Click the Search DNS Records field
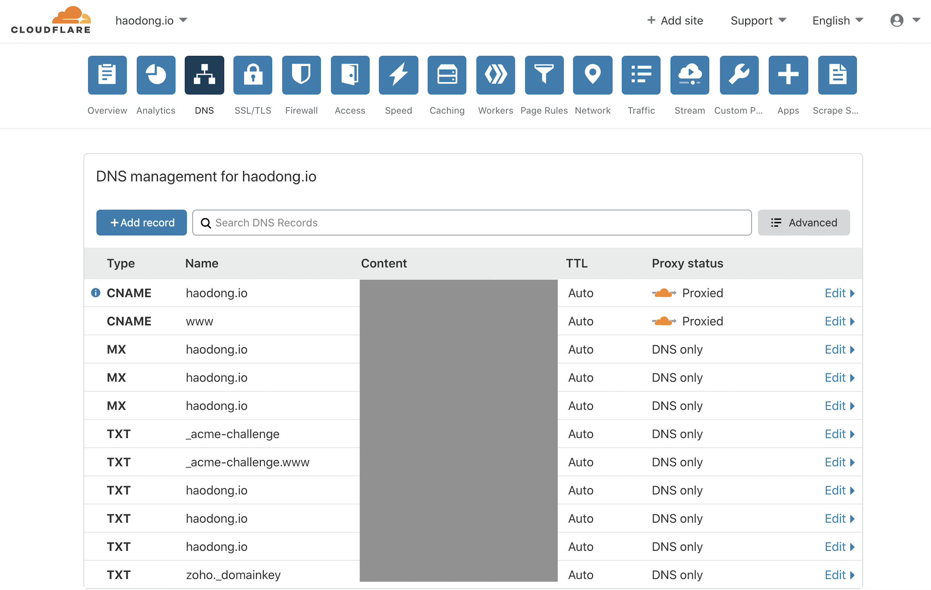931x590 pixels. click(472, 223)
